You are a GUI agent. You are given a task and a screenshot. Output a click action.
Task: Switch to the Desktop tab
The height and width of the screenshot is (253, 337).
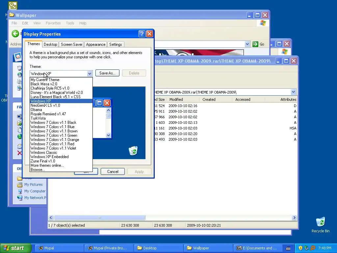click(50, 44)
